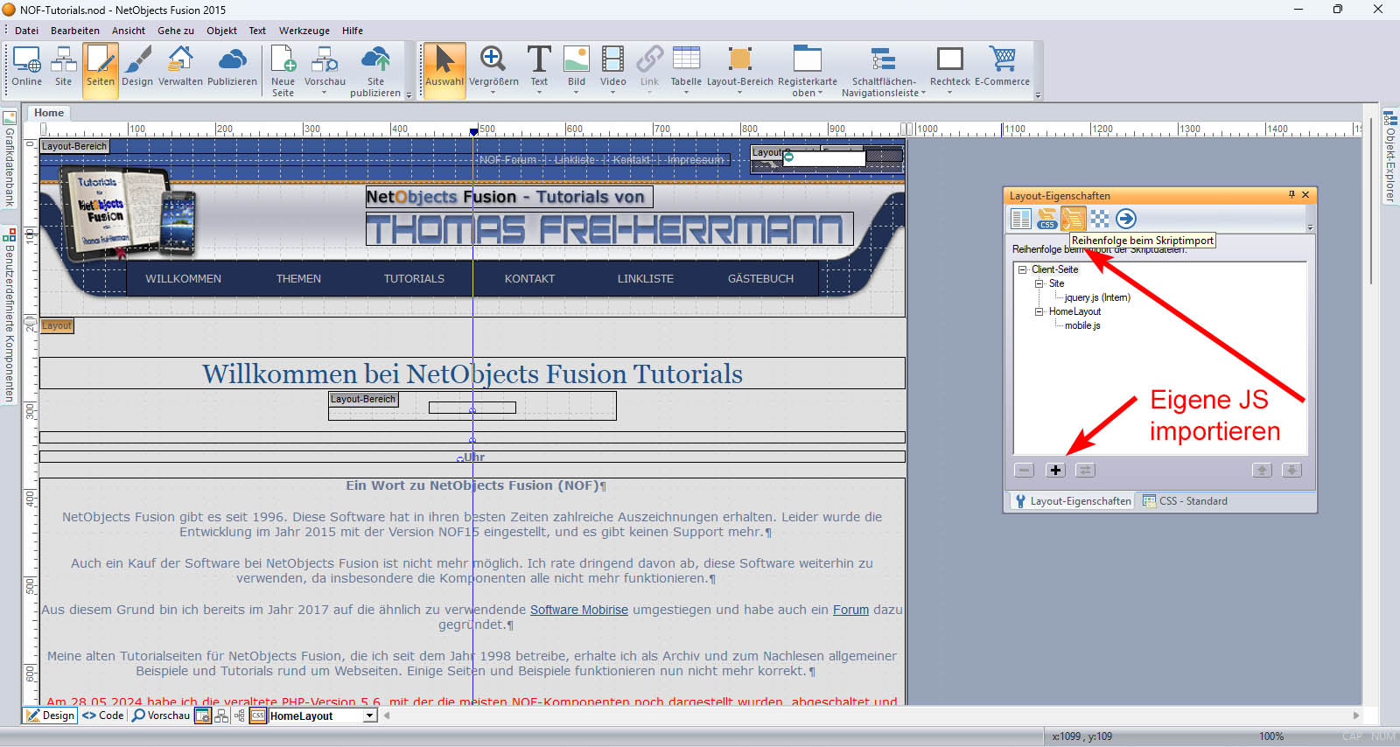Click the TUTORIALS navigation button
The image size is (1400, 747).
[414, 279]
